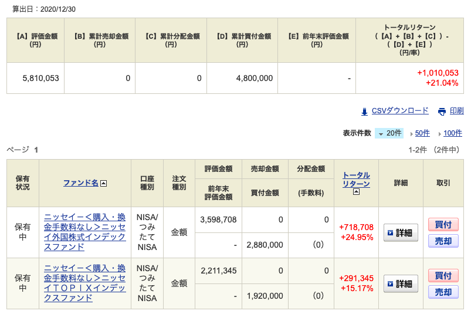Click valuation 2,211,345
This screenshot has height=314, width=471.
point(218,271)
